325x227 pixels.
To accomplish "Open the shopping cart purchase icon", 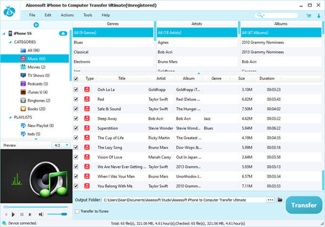I will pos(309,16).
